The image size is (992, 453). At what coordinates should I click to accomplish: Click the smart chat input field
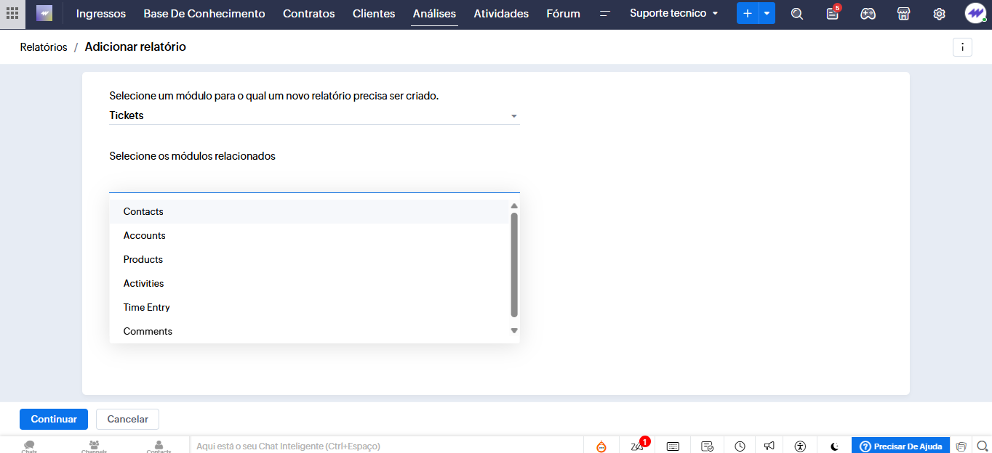[385, 446]
